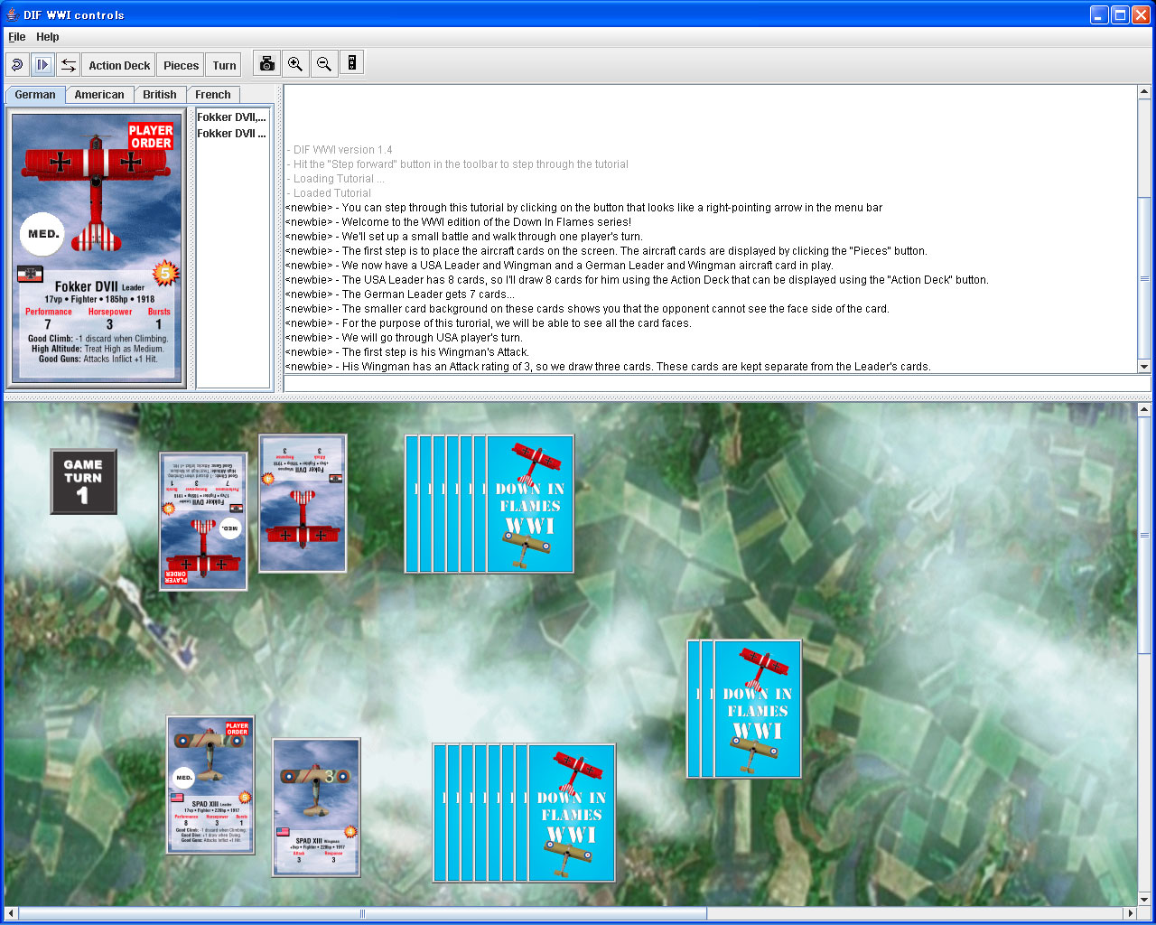
Task: Select the zoom out magnifier icon
Action: point(324,63)
